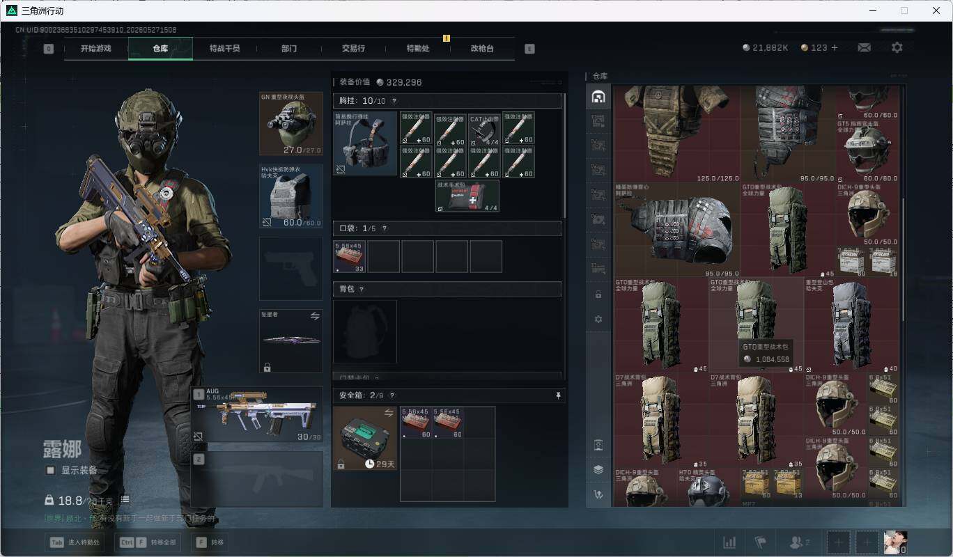Viewport: 953px width, 557px height.
Task: Go to the 部门 tab
Action: pyautogui.click(x=289, y=49)
